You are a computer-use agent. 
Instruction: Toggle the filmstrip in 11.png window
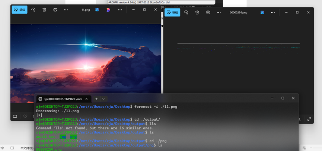tap(15, 116)
